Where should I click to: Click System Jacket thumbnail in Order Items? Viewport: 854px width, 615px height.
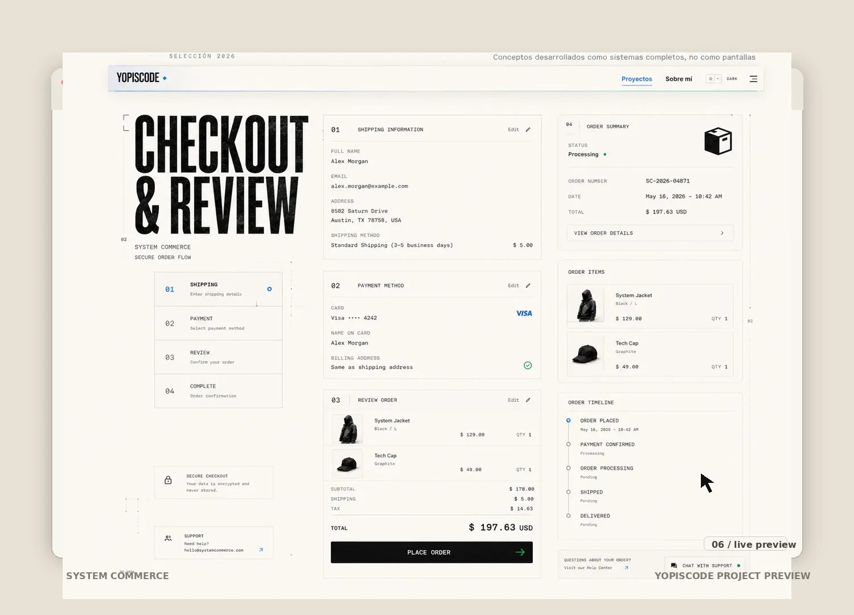pyautogui.click(x=586, y=305)
